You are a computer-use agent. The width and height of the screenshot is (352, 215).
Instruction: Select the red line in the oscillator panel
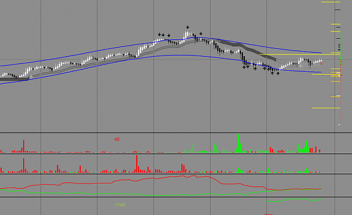pyautogui.click(x=161, y=184)
